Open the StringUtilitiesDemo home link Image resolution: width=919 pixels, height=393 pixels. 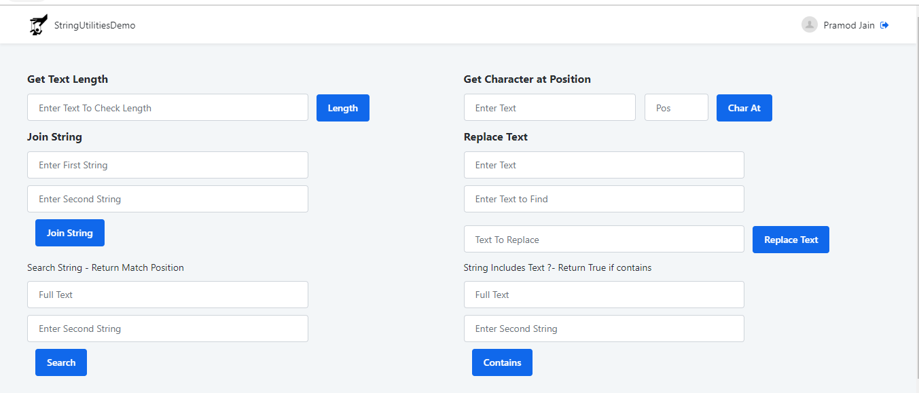click(94, 25)
